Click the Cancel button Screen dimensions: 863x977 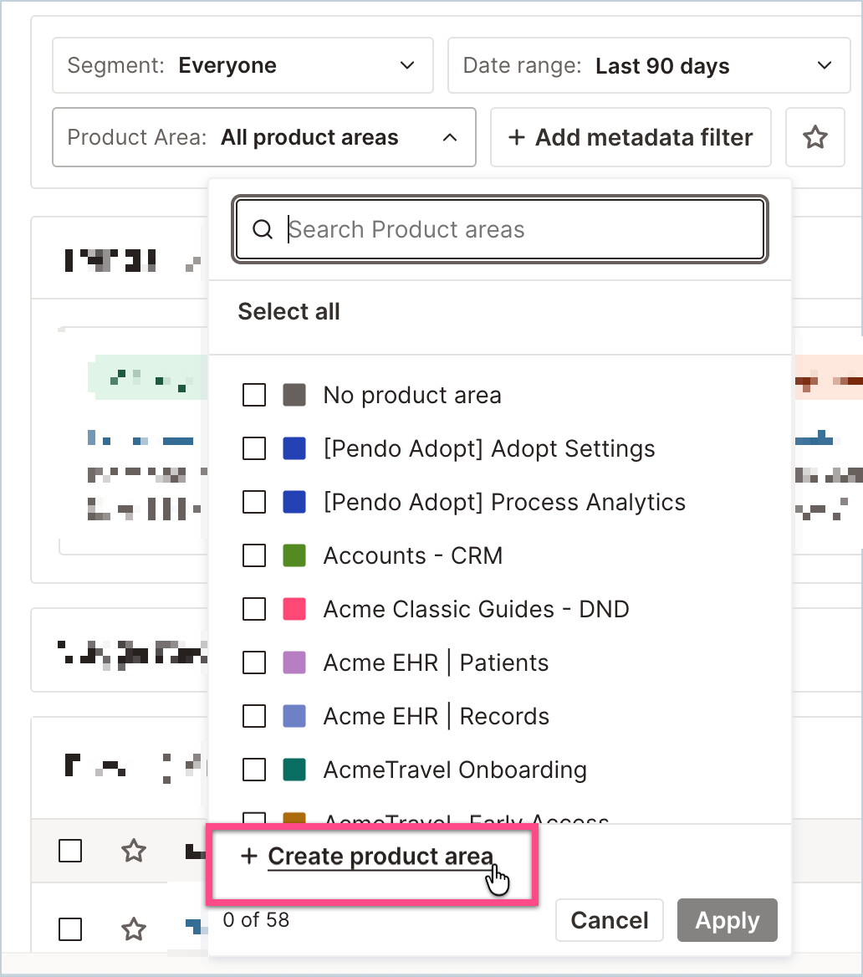point(610,920)
